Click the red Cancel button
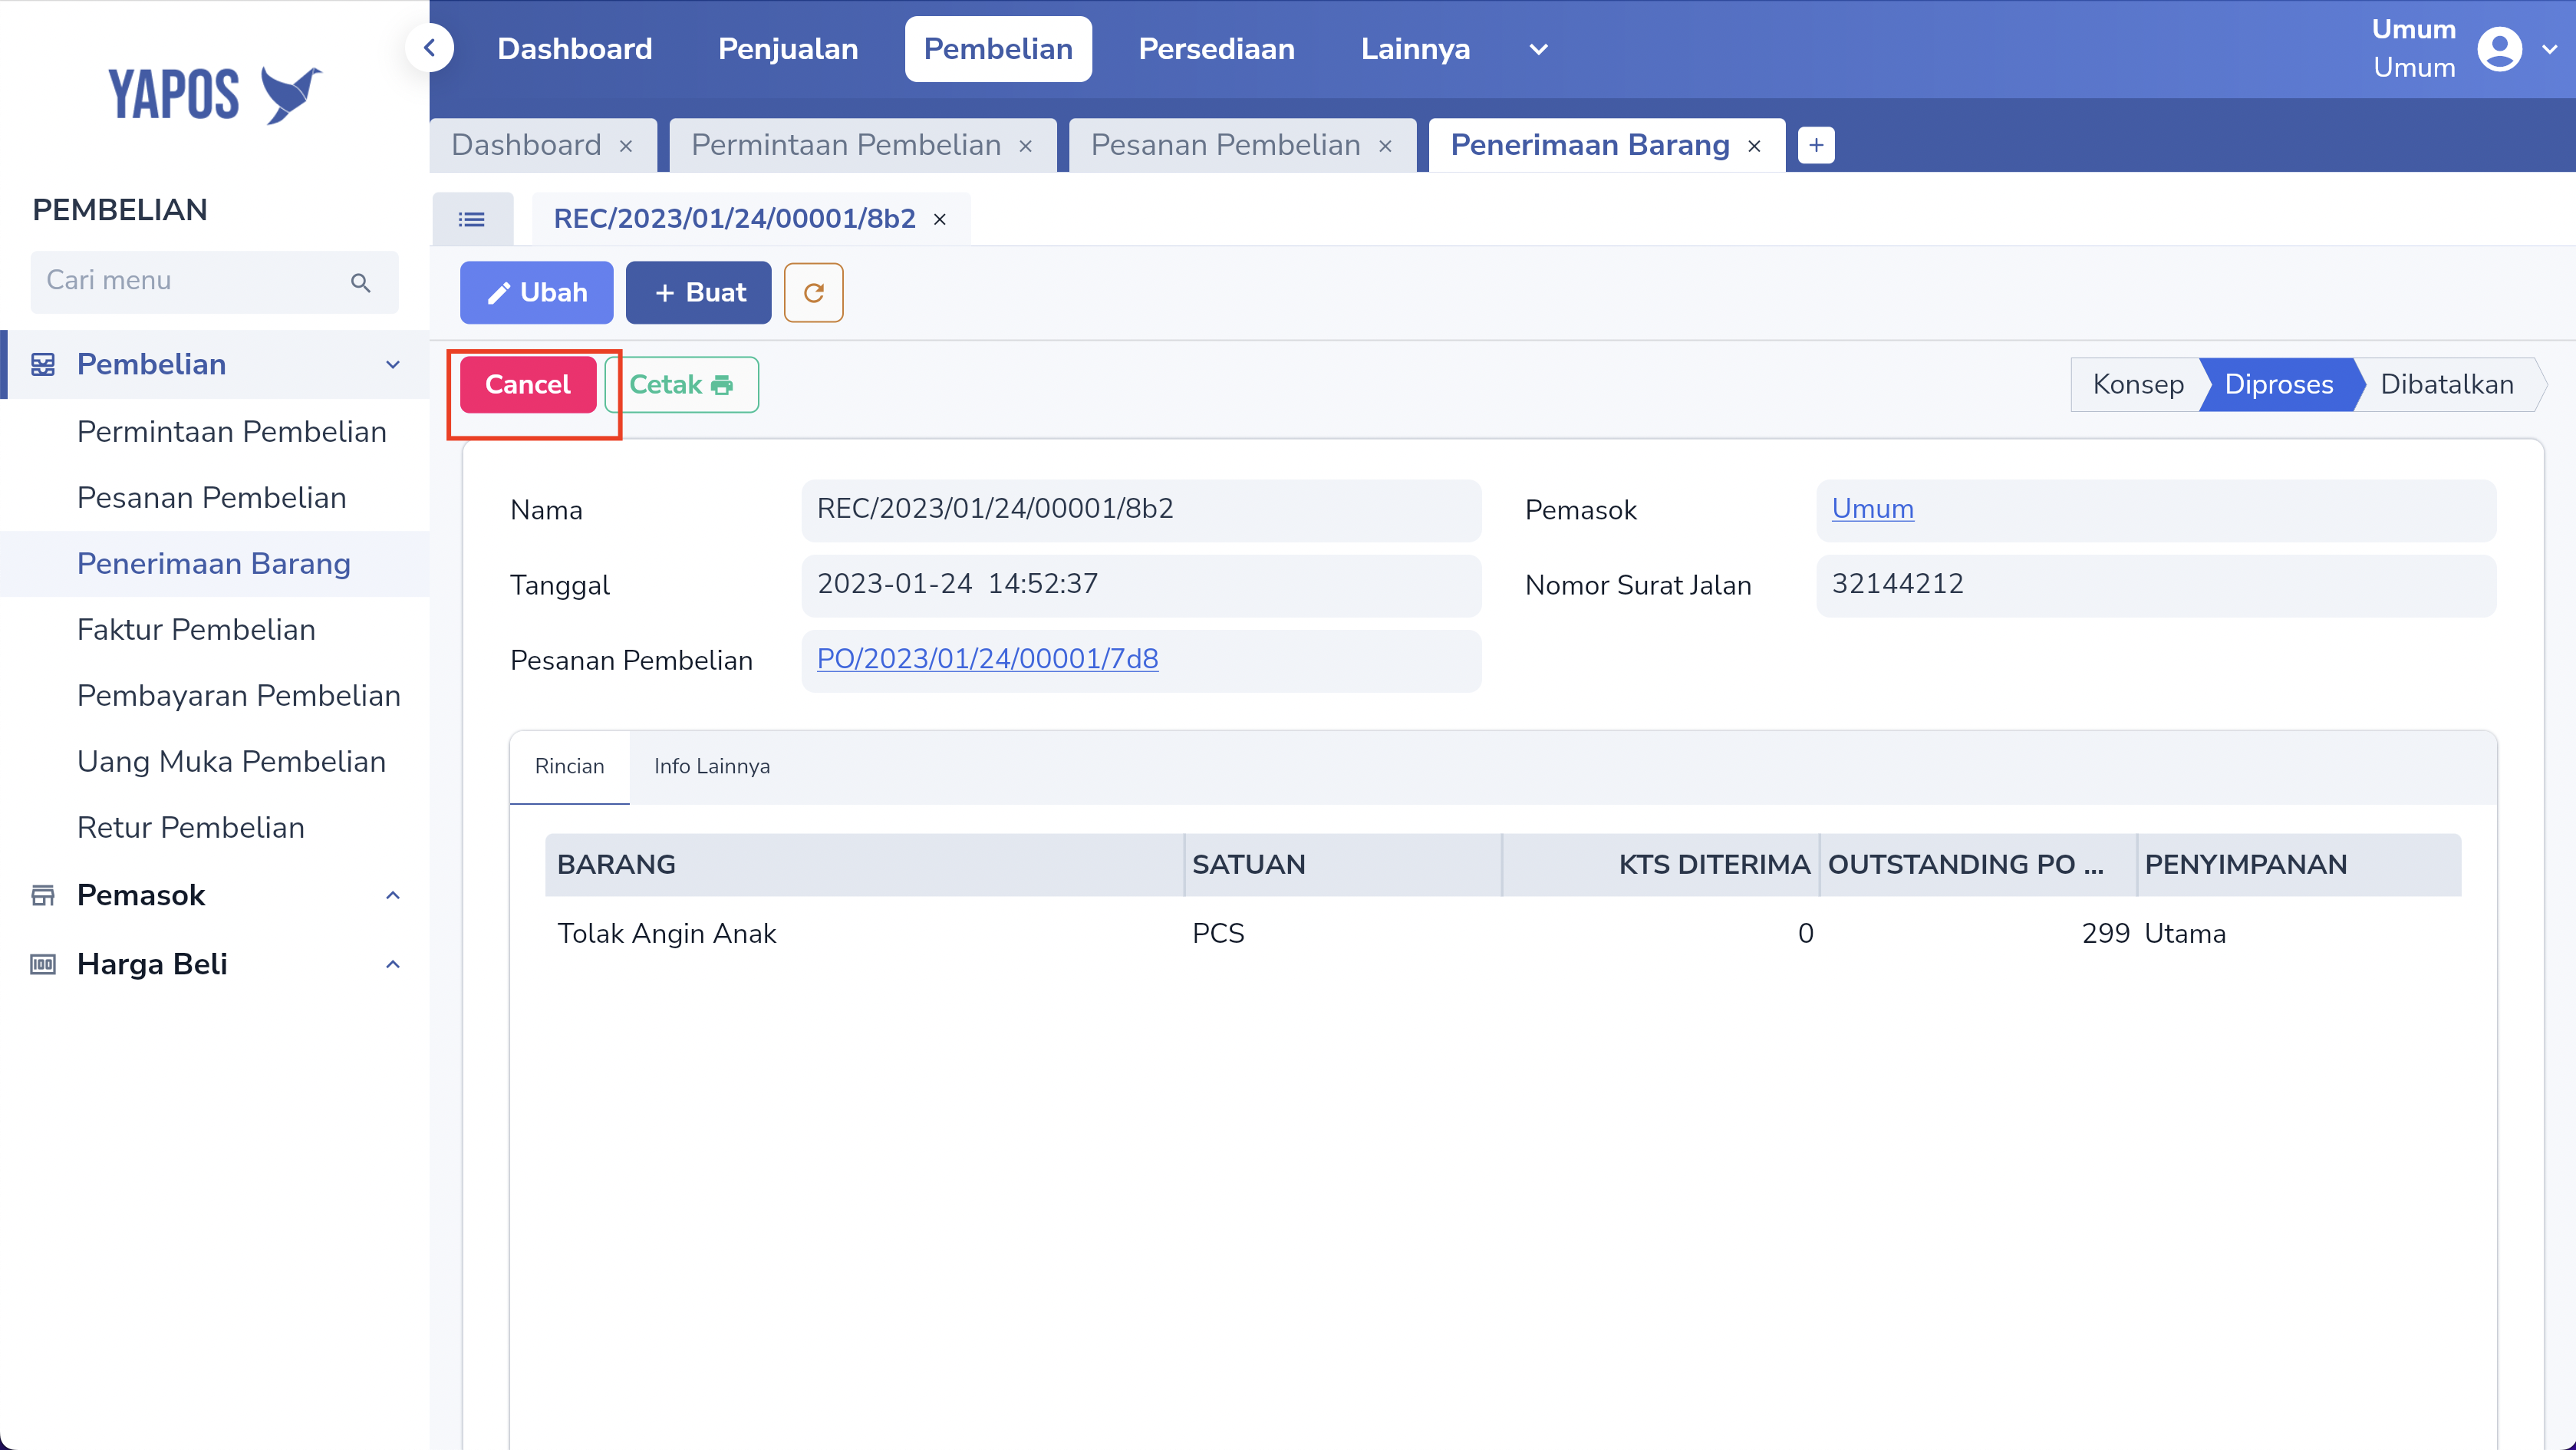 click(528, 385)
